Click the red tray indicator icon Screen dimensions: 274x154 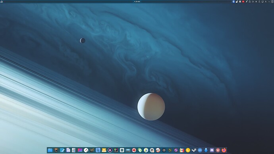click(243, 2)
